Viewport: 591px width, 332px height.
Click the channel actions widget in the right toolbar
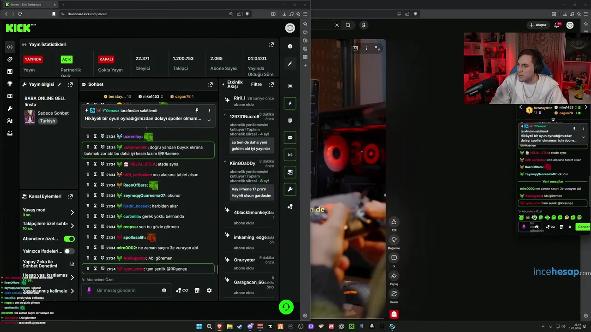[290, 172]
